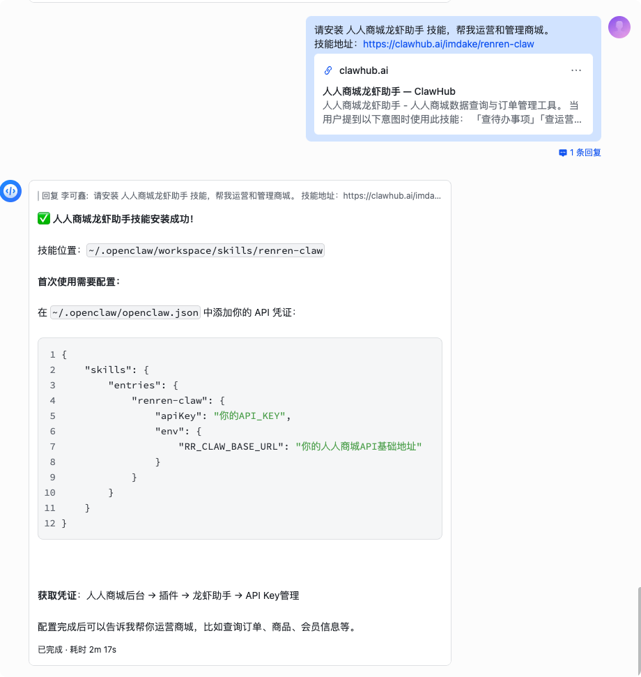The width and height of the screenshot is (641, 677).
Task: Click the "你的API_KEY" value in code
Action: [249, 416]
